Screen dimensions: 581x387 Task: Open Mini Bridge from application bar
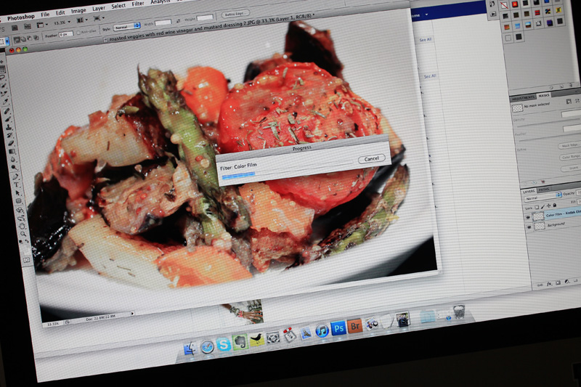[x=28, y=27]
